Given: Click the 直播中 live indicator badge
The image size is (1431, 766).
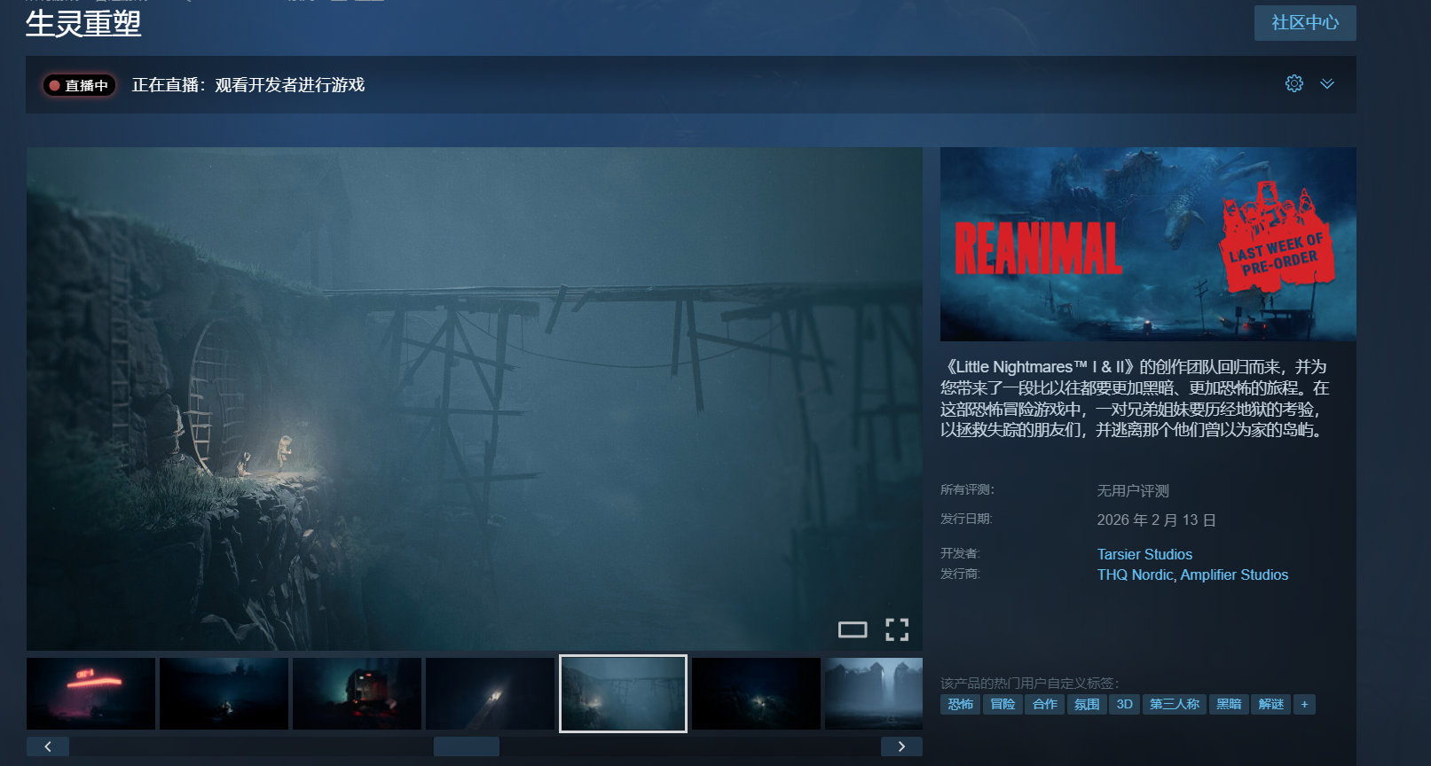Looking at the screenshot, I should [x=79, y=85].
